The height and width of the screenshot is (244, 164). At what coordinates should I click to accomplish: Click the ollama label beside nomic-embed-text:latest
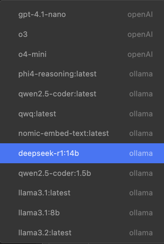pyautogui.click(x=141, y=133)
